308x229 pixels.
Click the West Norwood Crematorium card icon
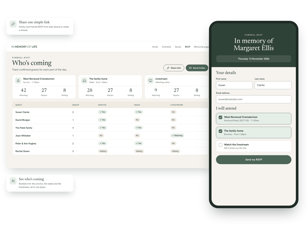18,80
